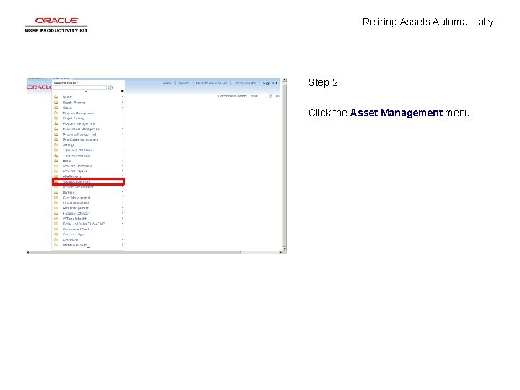
Task: Click the Personalize Content link
Action: click(x=232, y=96)
